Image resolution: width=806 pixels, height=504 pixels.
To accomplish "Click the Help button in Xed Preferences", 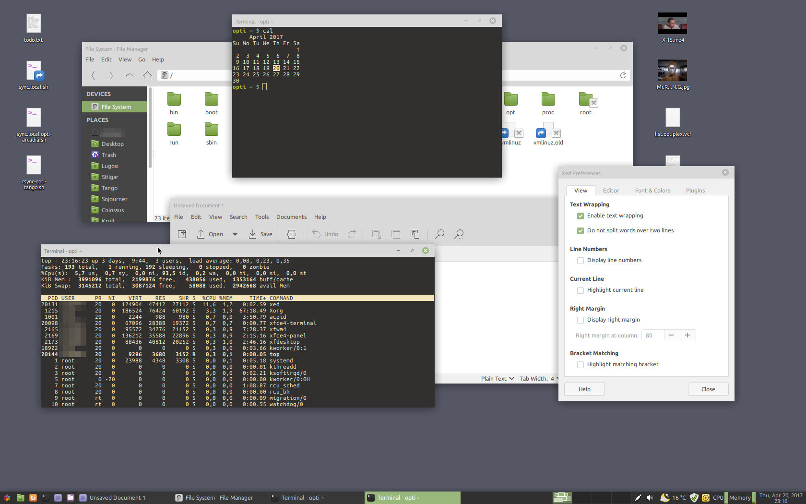I will point(584,389).
